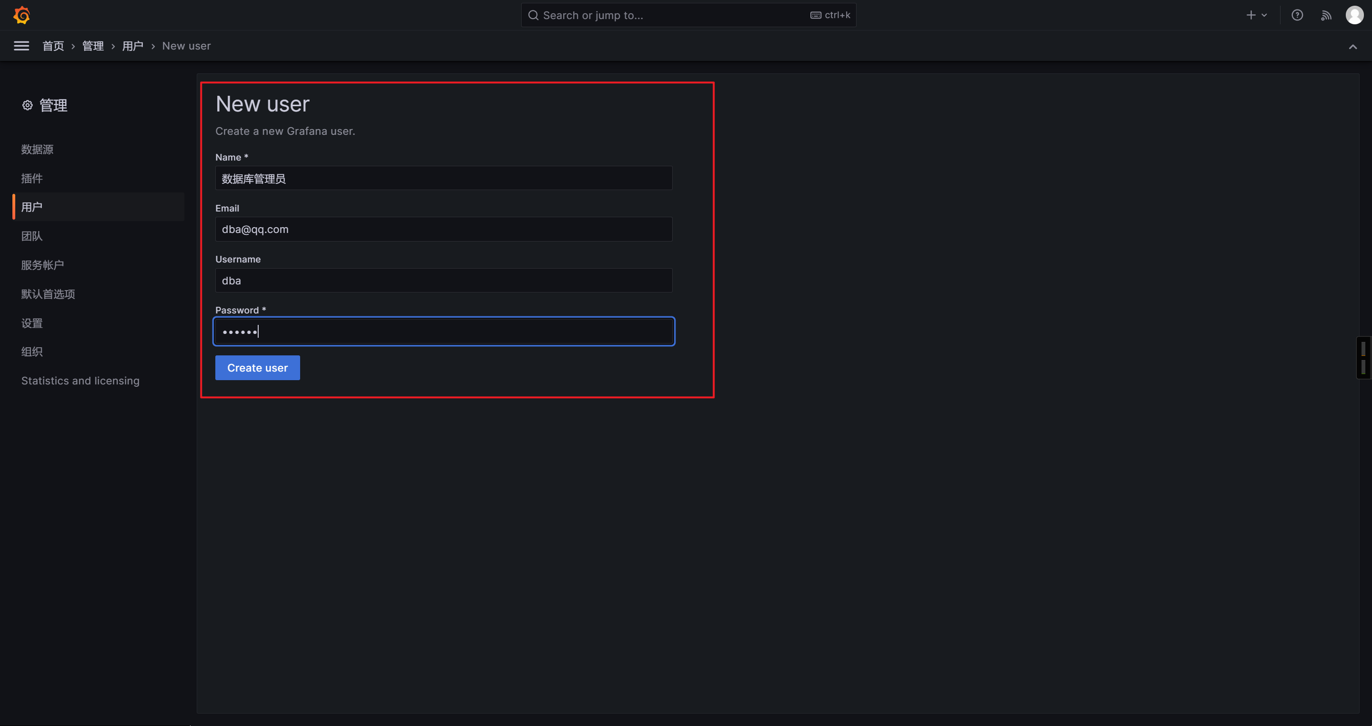Image resolution: width=1372 pixels, height=726 pixels.
Task: Click the 管理 sidebar heading
Action: (53, 105)
